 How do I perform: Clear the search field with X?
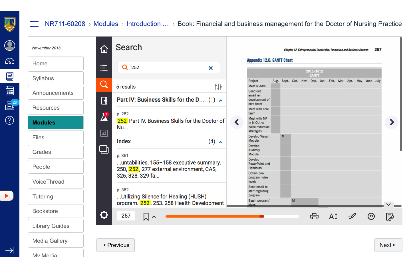coord(211,68)
